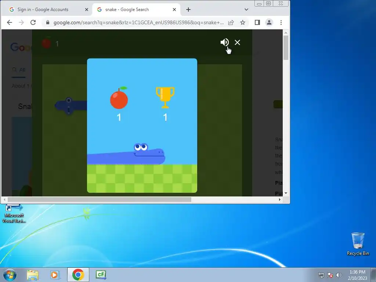The image size is (376, 282).
Task: Open the Windows Start menu
Action: [x=10, y=275]
